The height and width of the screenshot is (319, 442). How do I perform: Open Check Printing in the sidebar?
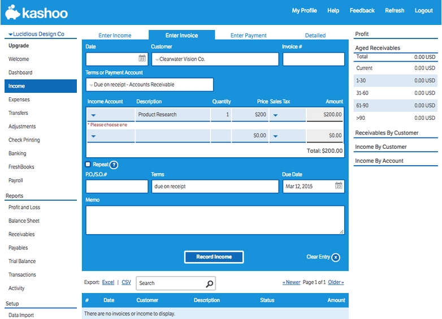pyautogui.click(x=24, y=140)
